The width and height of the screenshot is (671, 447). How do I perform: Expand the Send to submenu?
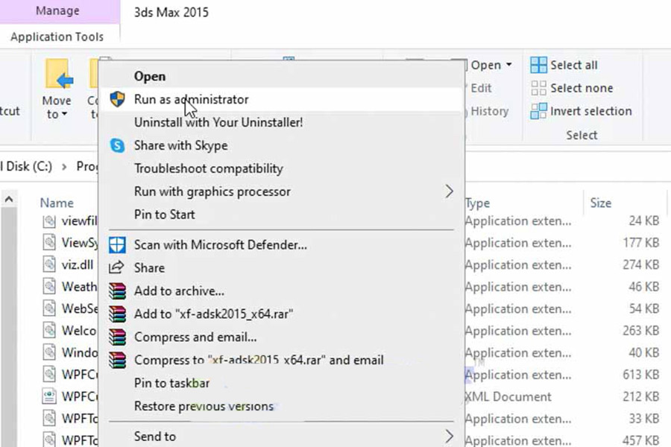(x=282, y=437)
